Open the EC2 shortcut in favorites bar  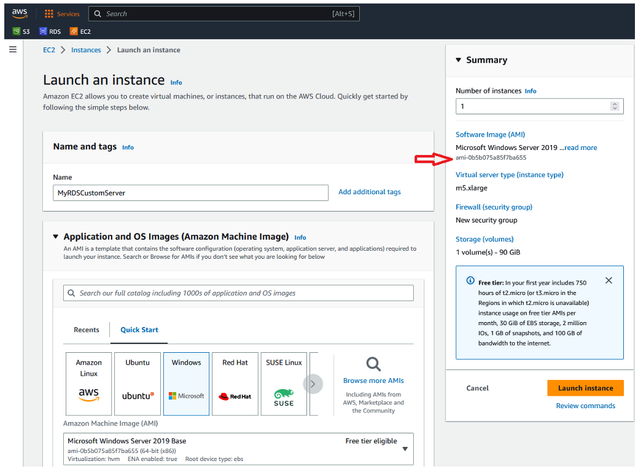click(x=80, y=31)
